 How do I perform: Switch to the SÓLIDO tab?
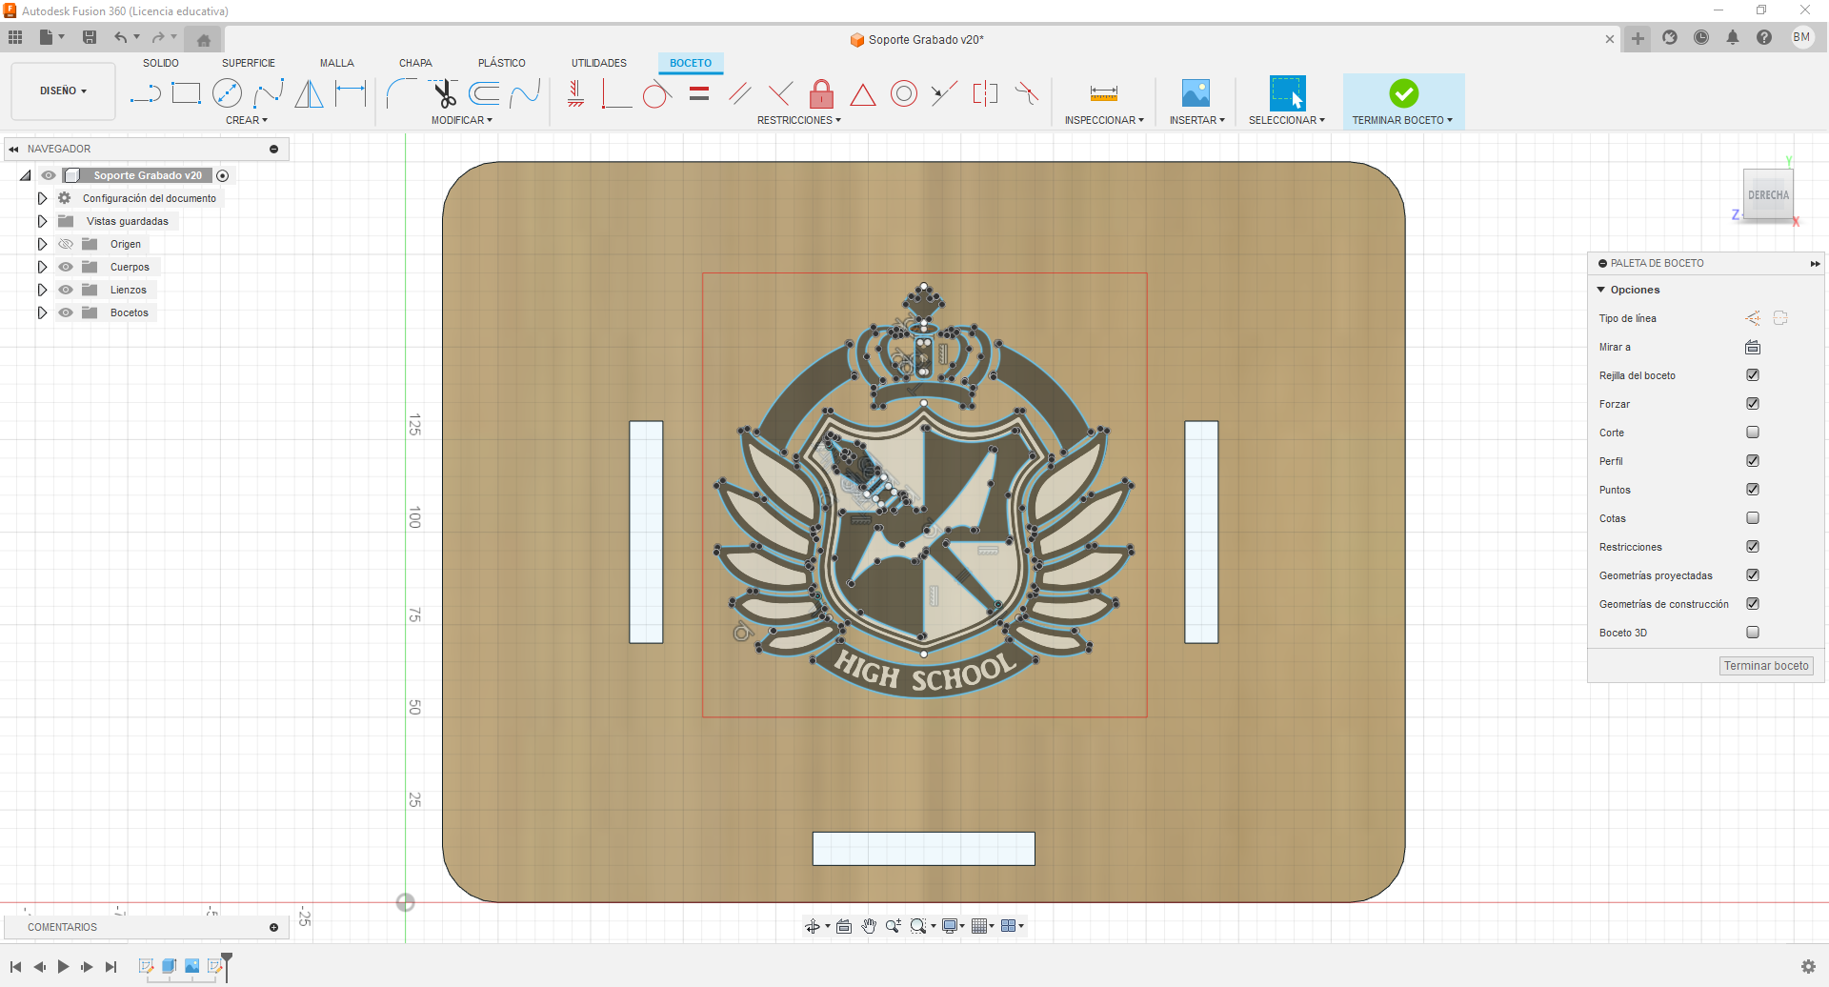[x=161, y=63]
